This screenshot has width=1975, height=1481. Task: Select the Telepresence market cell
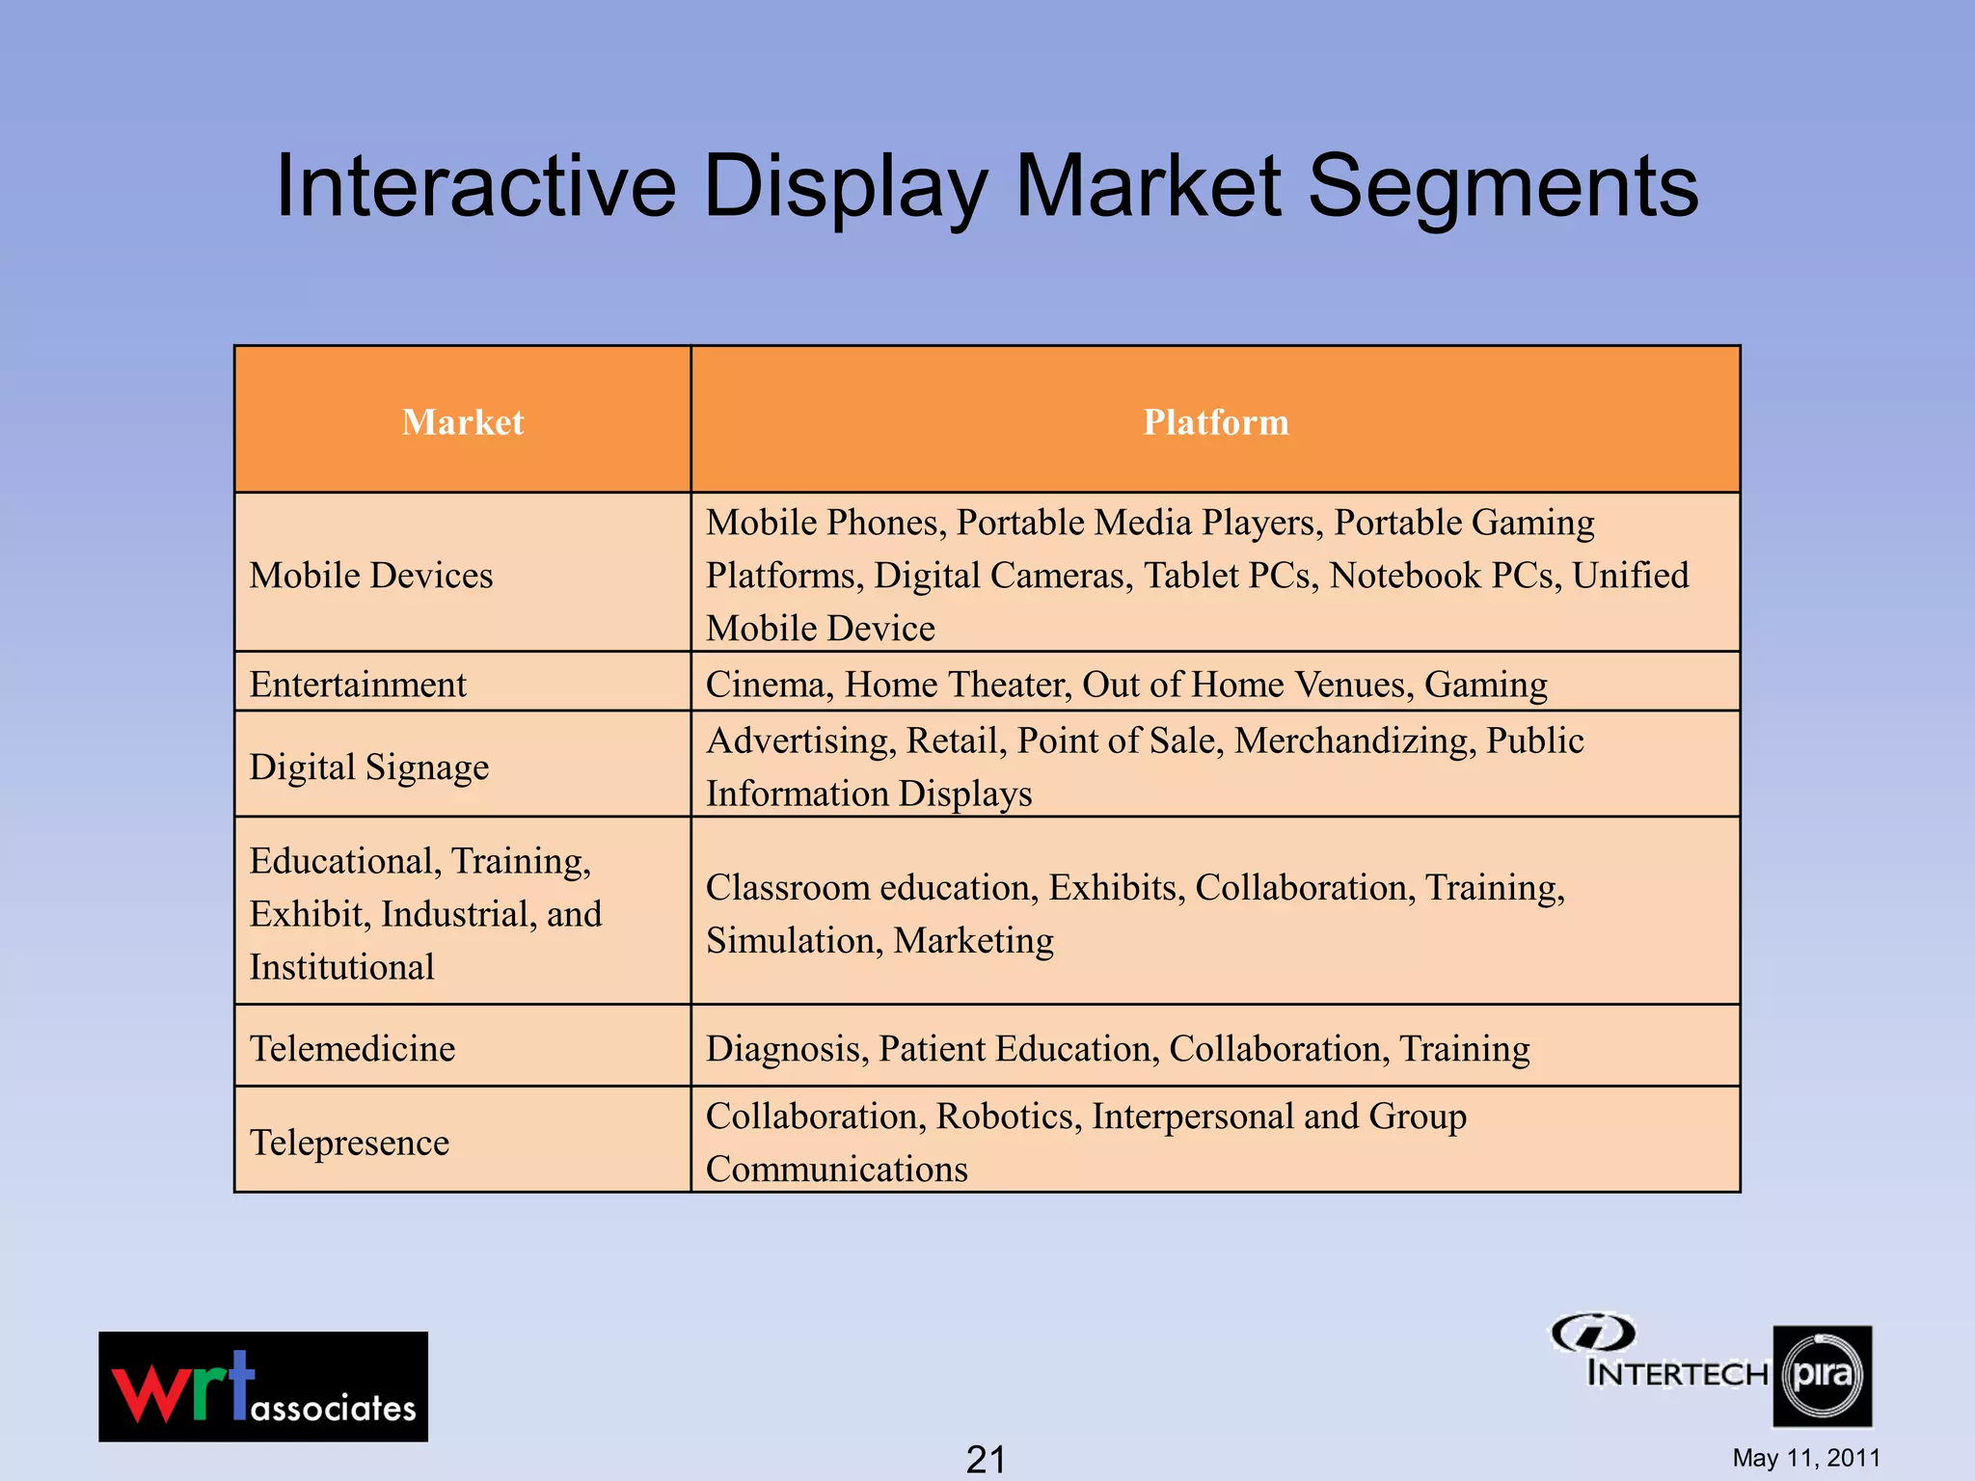463,1140
